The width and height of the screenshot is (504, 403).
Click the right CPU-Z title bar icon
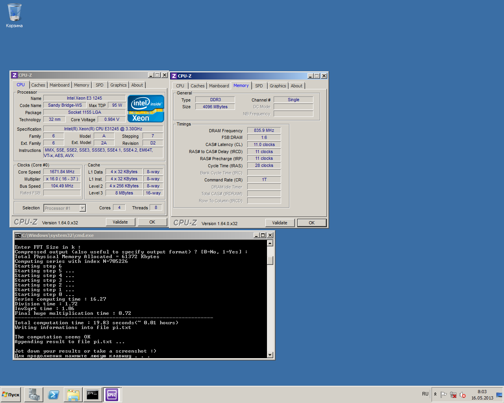[x=174, y=76]
